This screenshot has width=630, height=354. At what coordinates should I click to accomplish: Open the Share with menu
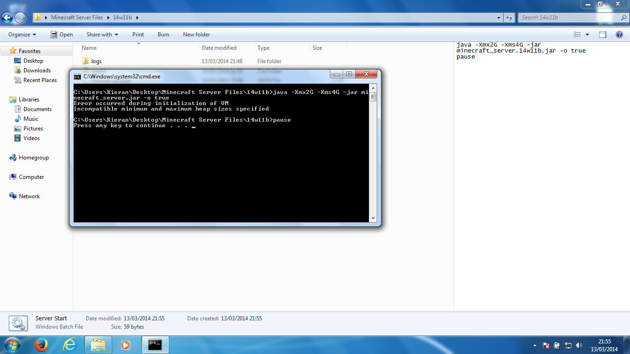(102, 35)
